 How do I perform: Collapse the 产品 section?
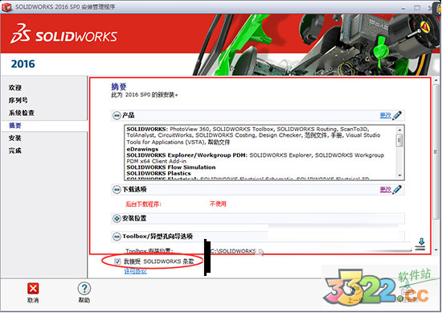(117, 115)
